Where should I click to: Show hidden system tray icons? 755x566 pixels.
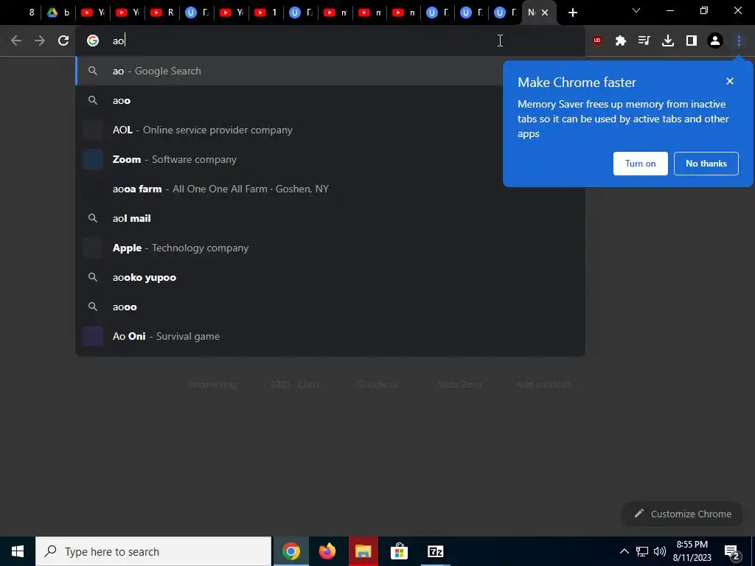pos(624,551)
